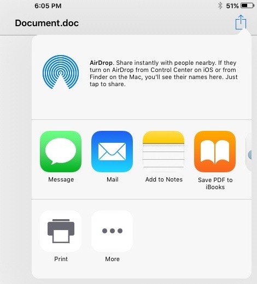Tap the Document.doc title text
The height and width of the screenshot is (284, 257).
(x=47, y=23)
